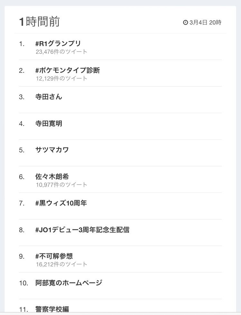The width and height of the screenshot is (241, 315).
Task: Click rank number 10. in the list
Action: pyautogui.click(x=23, y=283)
